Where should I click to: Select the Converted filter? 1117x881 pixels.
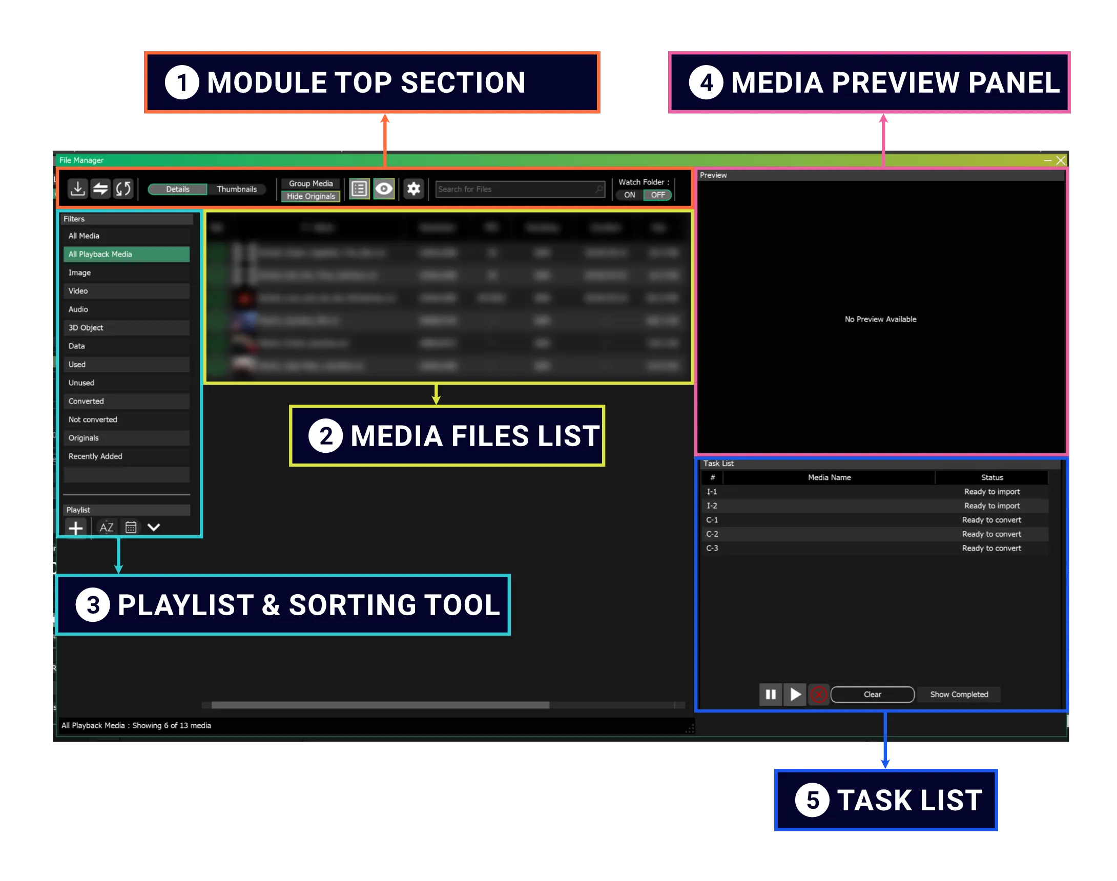click(127, 402)
